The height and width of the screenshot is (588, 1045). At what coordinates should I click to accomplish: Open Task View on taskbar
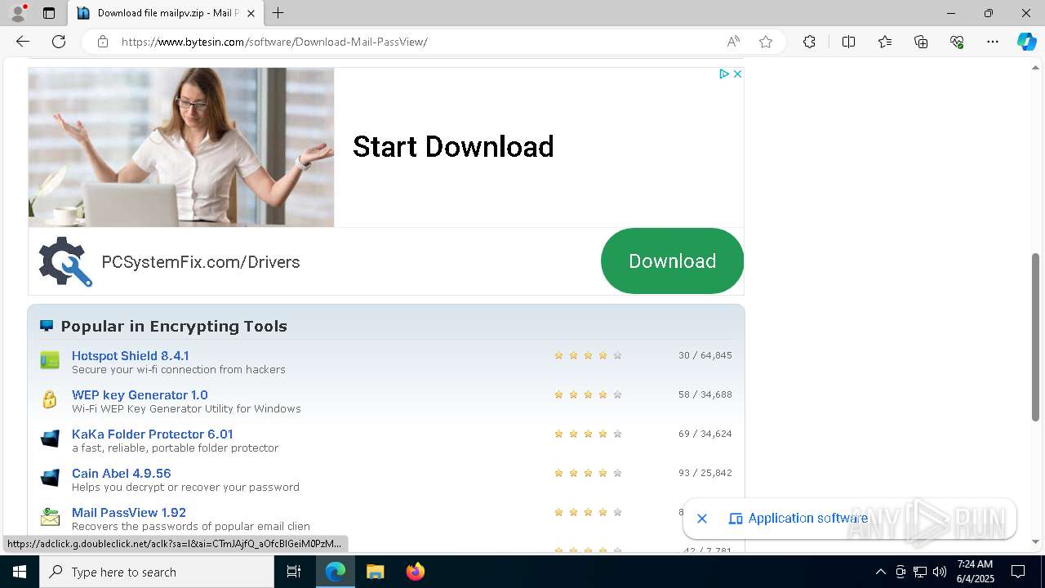tap(294, 572)
